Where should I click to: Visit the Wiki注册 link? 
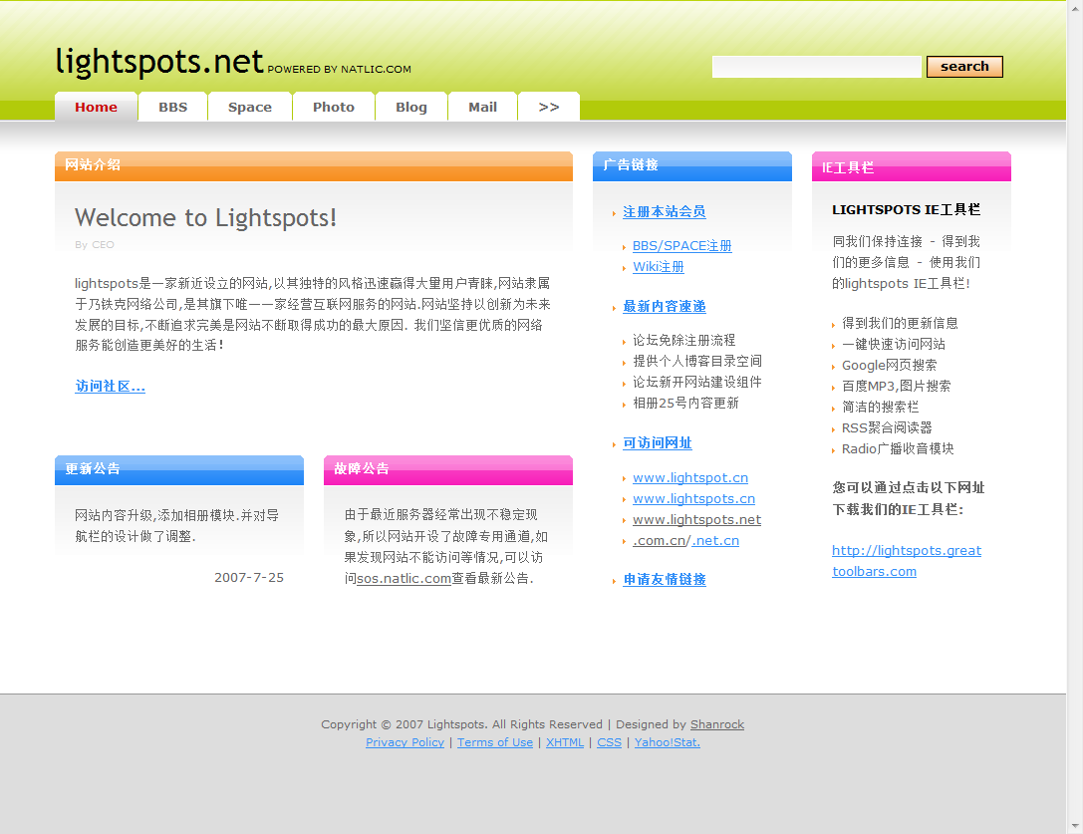659,267
